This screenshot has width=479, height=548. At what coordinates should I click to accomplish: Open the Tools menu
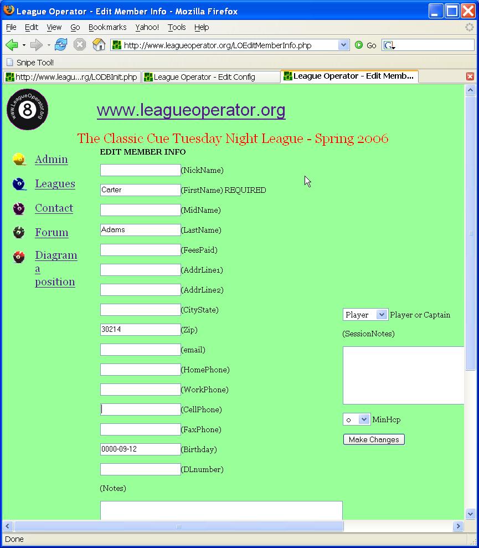pyautogui.click(x=177, y=27)
